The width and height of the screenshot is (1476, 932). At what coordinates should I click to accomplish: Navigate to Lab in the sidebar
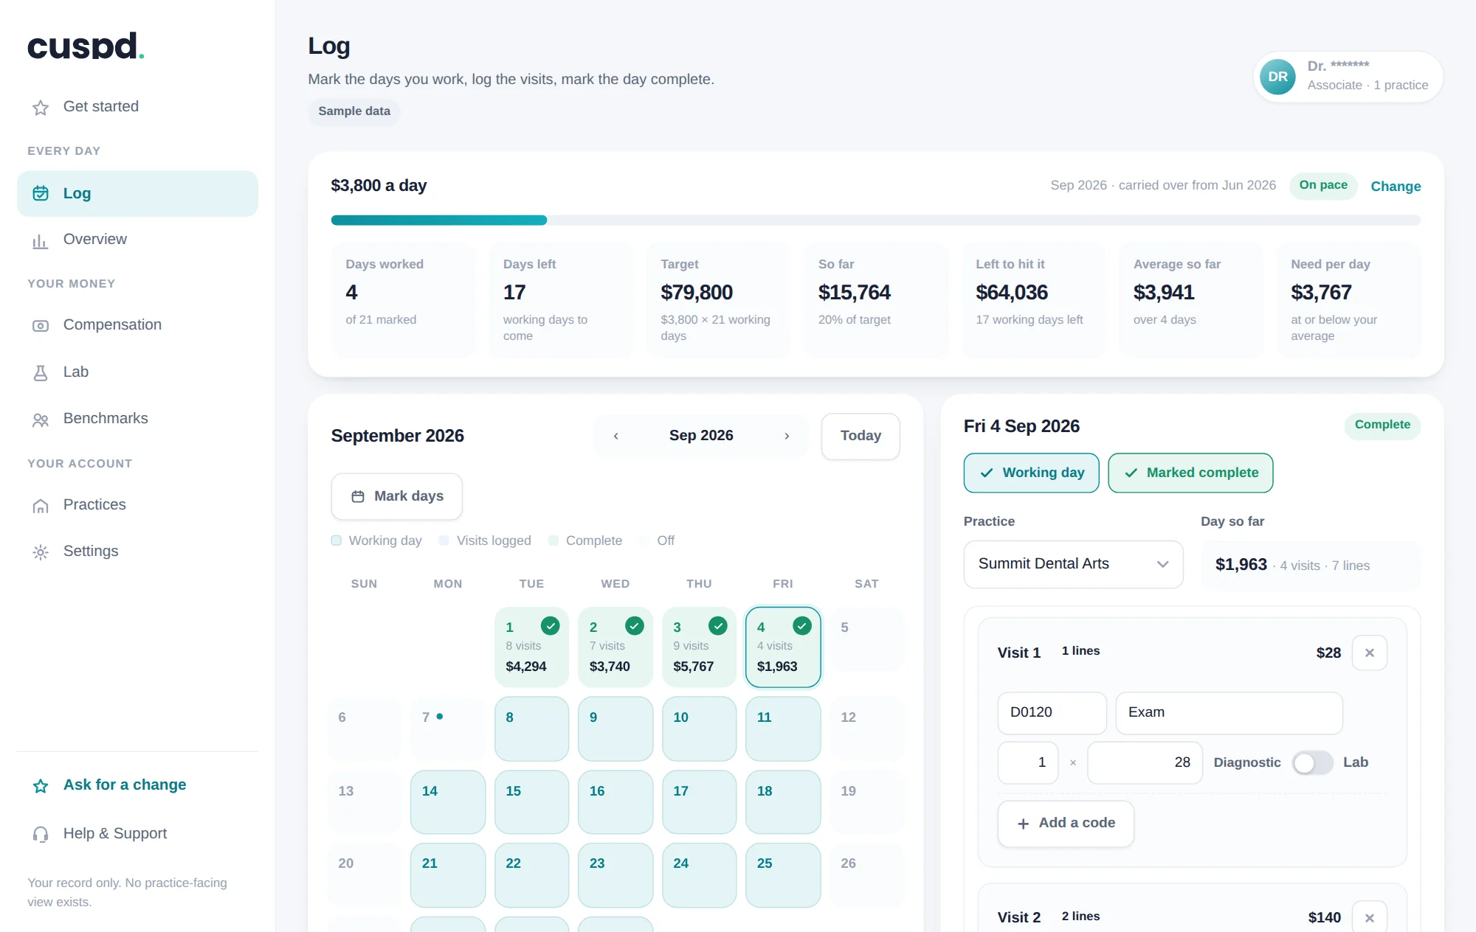tap(137, 372)
